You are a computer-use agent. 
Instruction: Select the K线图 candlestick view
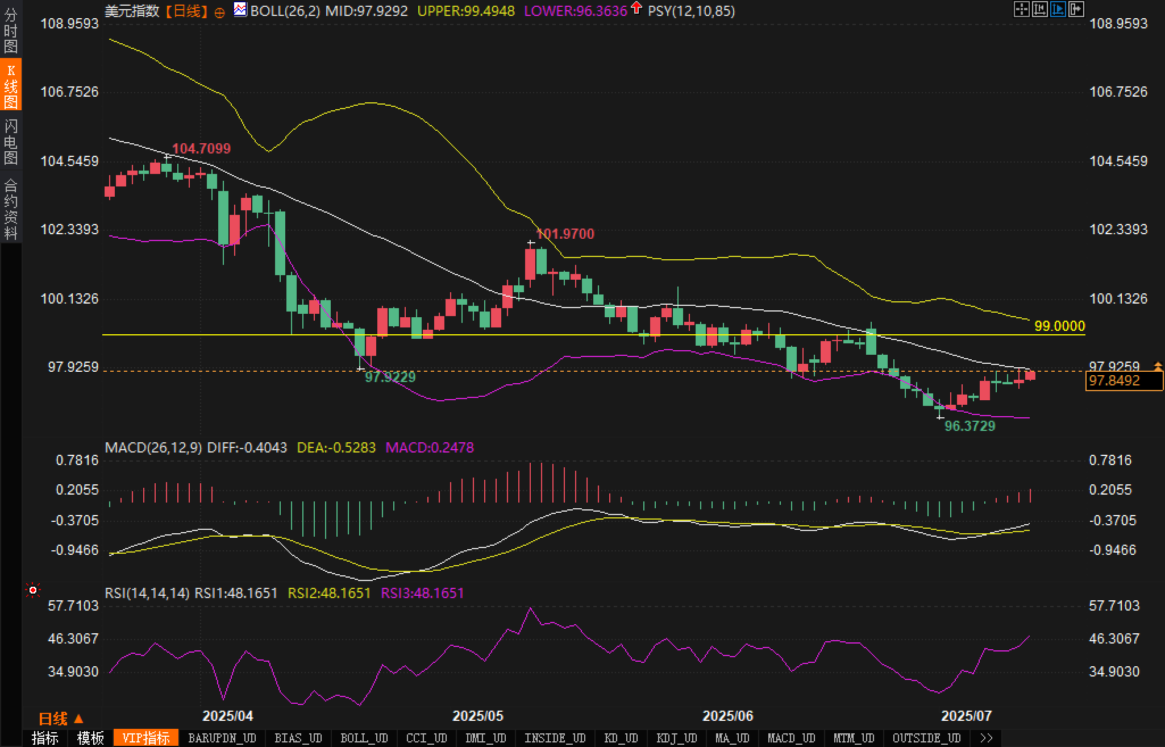[x=11, y=85]
